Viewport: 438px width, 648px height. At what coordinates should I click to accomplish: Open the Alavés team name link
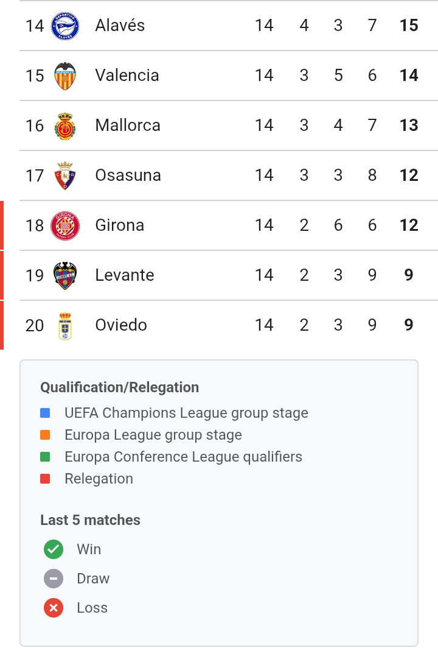point(120,26)
